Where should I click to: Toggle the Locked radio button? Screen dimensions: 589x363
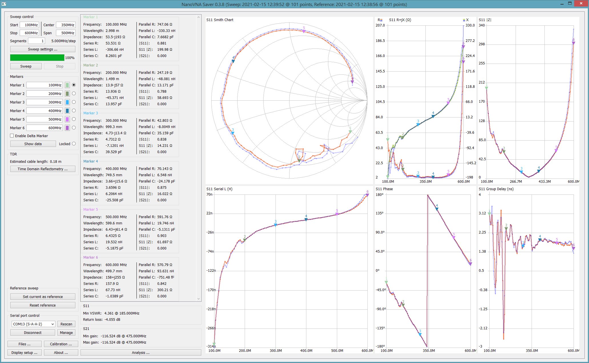[x=74, y=144]
